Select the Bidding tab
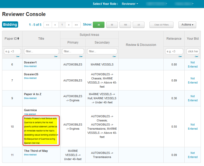The image size is (204, 166). click(x=10, y=25)
